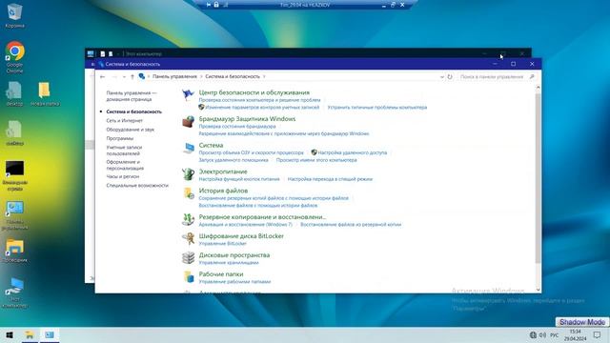Open the Центр безопасности и обслуживания flag icon
The image size is (610, 343).
189,94
